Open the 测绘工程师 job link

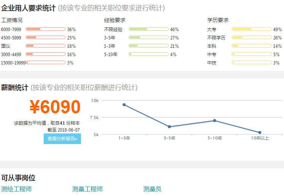(x=16, y=189)
